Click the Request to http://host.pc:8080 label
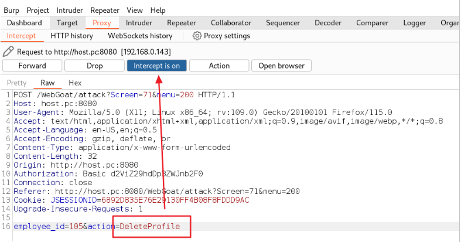 click(x=94, y=52)
